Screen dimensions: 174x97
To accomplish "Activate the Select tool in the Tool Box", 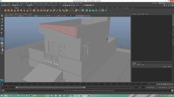I will pyautogui.click(x=2, y=16).
